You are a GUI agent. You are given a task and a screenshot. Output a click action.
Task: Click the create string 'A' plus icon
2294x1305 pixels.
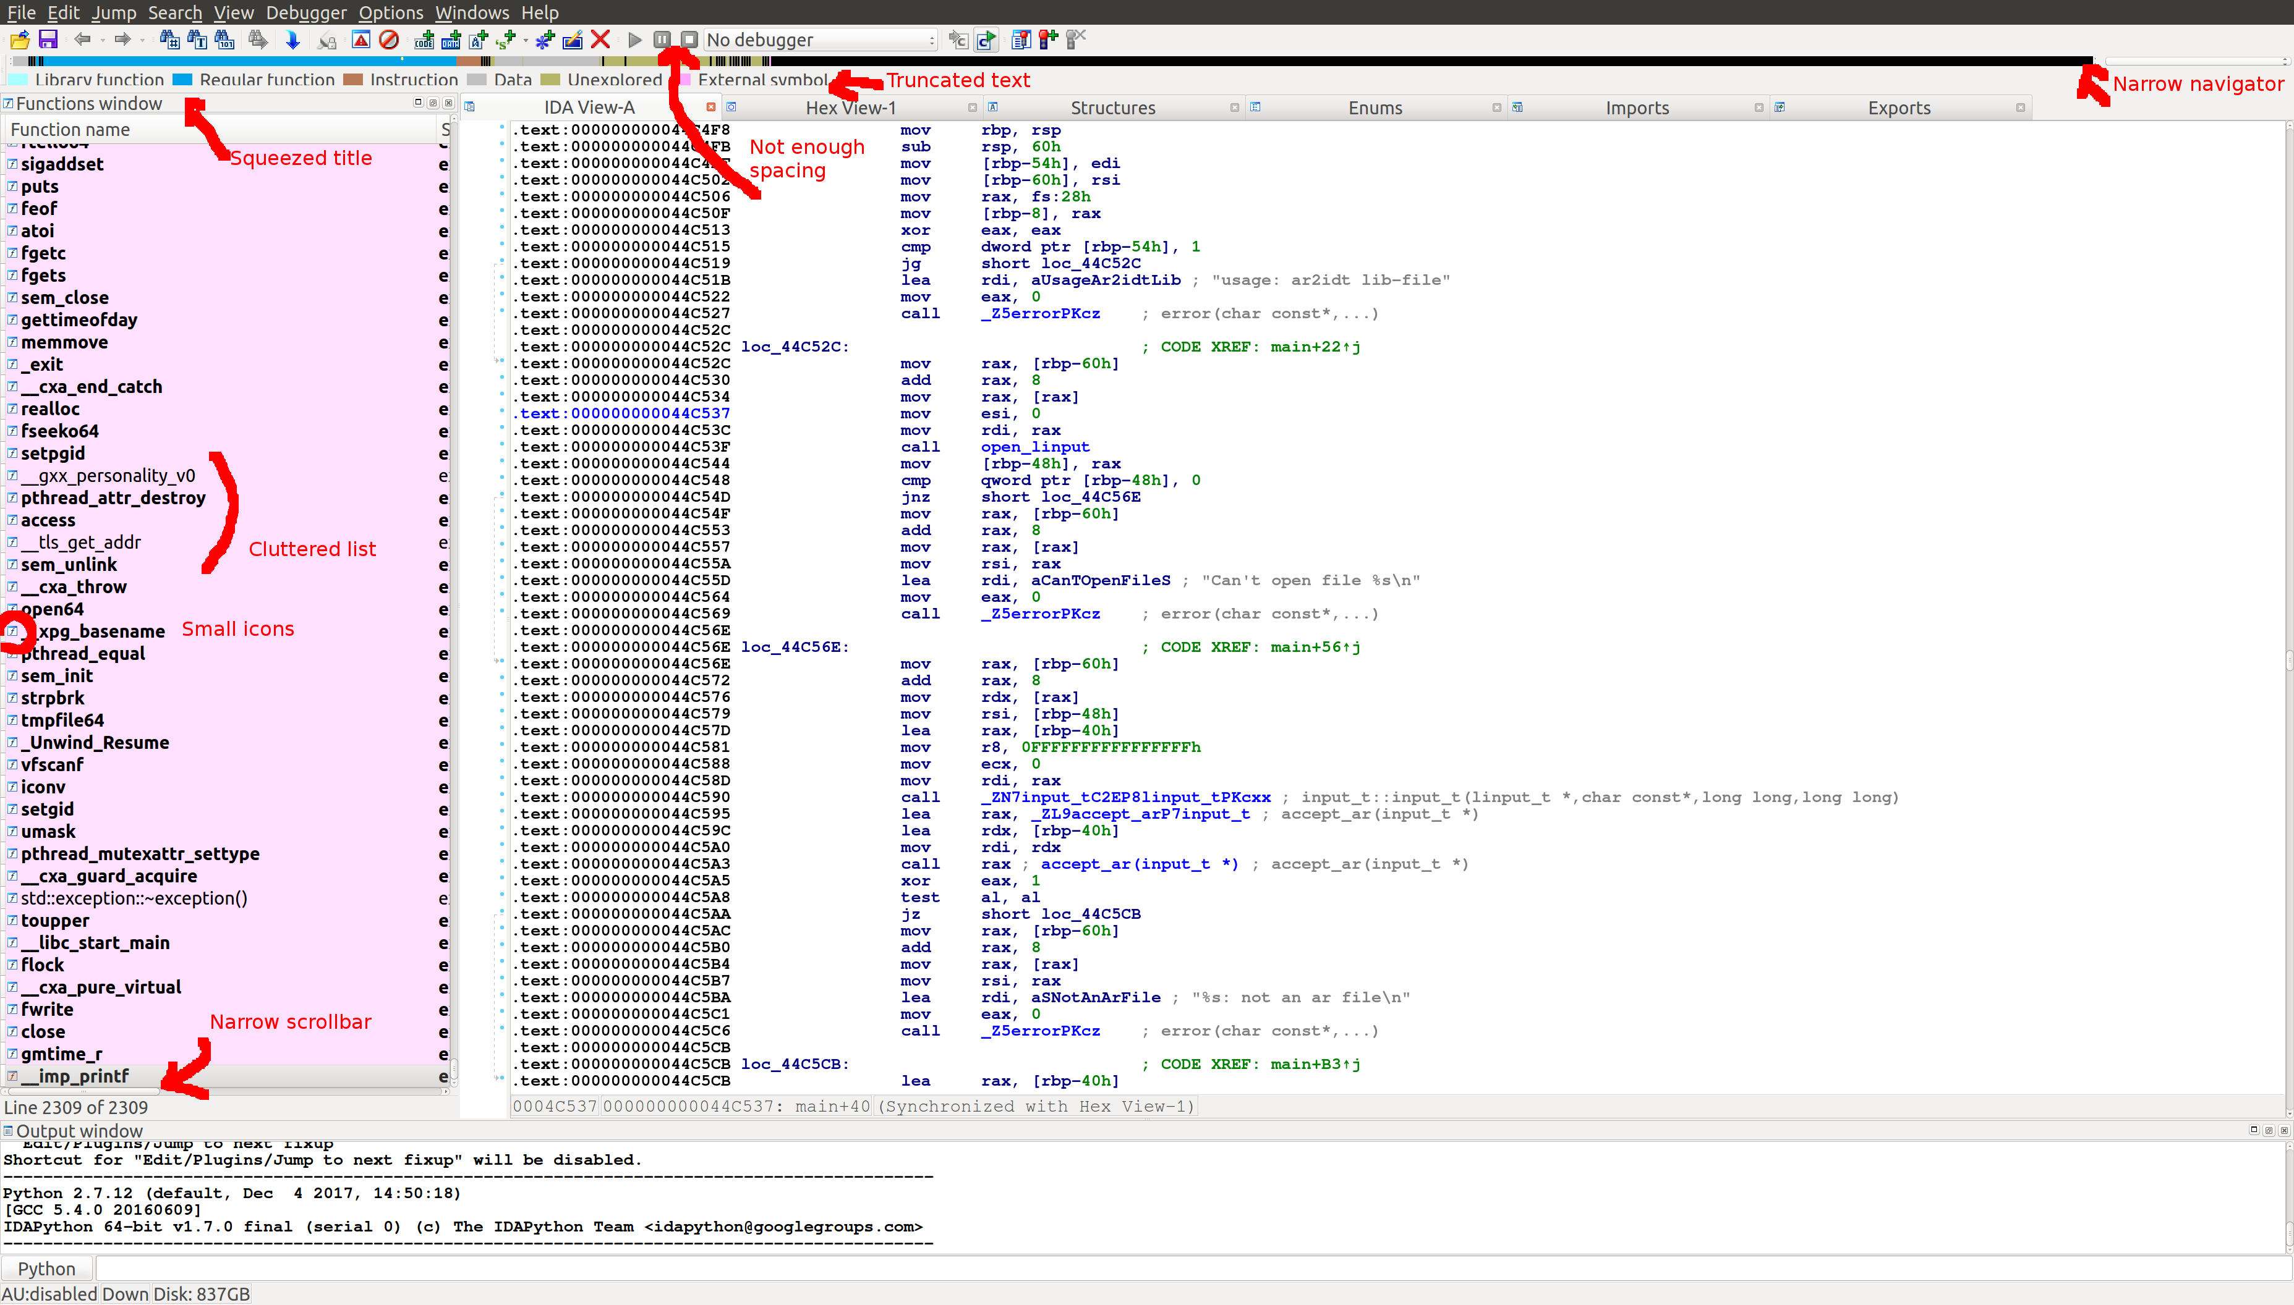point(479,40)
